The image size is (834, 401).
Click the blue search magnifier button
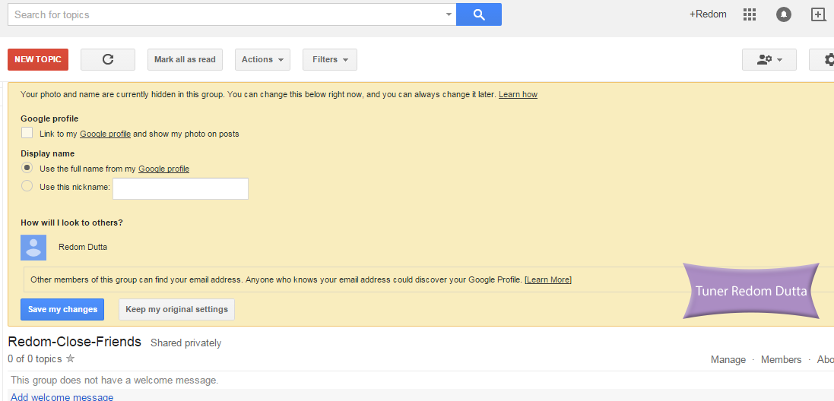(478, 14)
